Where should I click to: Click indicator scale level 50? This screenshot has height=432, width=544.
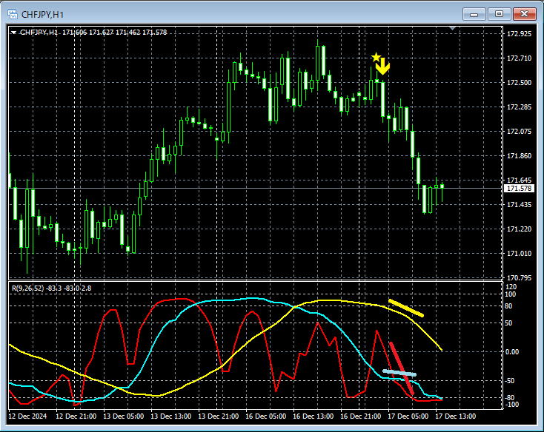508,323
